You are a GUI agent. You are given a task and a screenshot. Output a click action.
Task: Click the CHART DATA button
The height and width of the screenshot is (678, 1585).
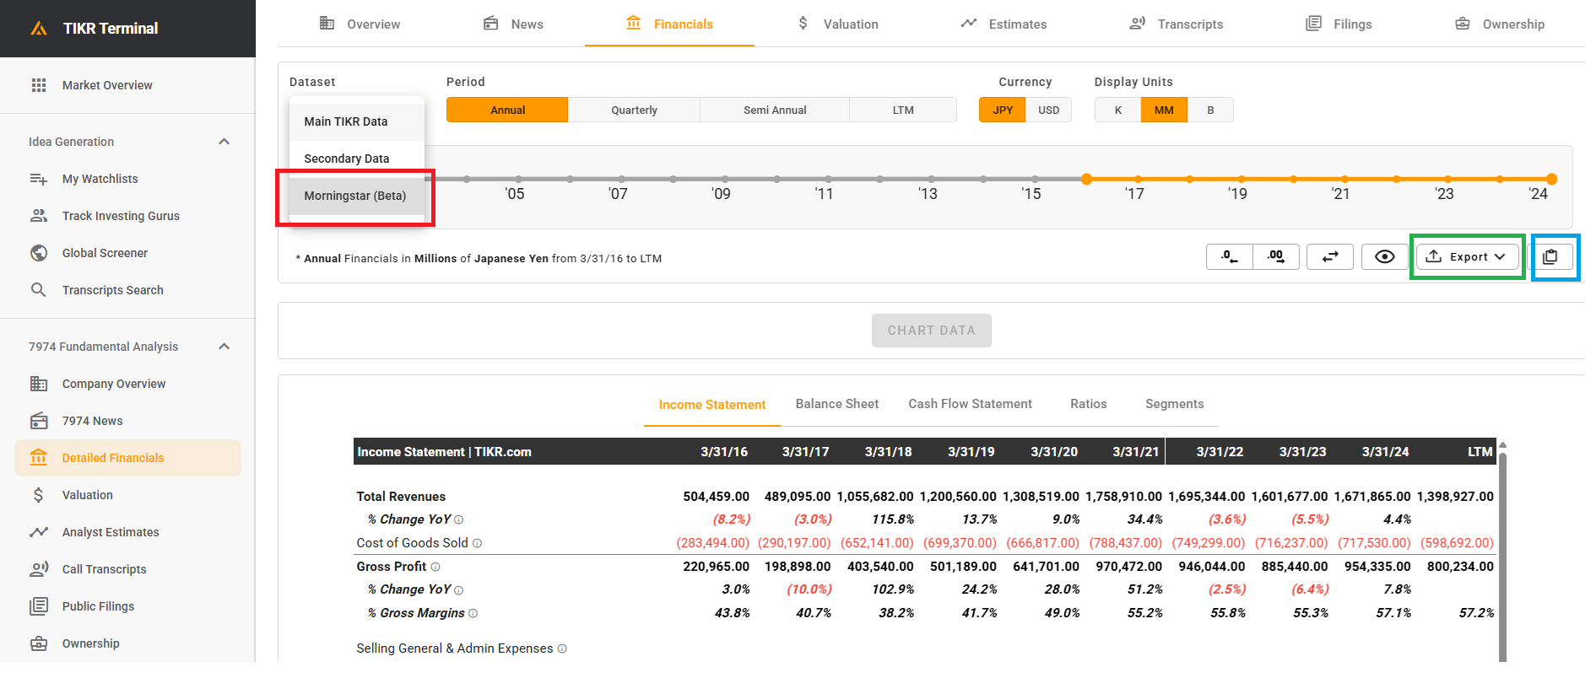click(931, 331)
